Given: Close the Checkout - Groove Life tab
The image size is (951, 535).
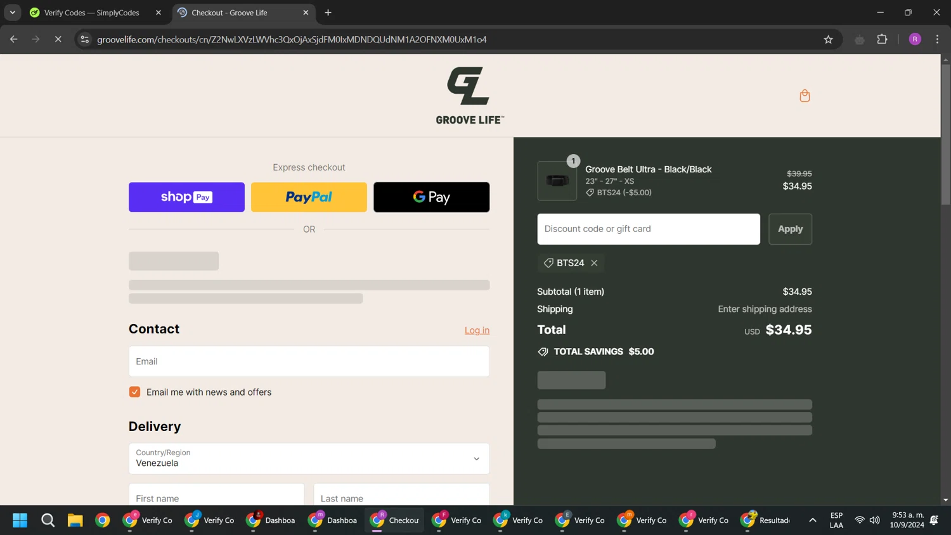Looking at the screenshot, I should coord(306,13).
